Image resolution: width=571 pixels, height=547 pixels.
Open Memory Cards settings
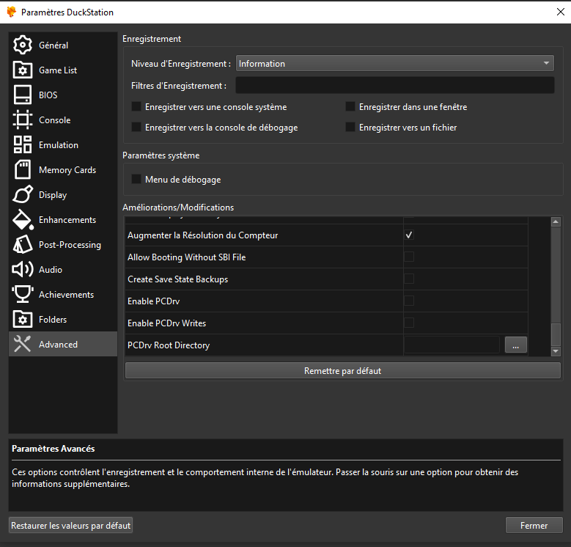(x=63, y=169)
